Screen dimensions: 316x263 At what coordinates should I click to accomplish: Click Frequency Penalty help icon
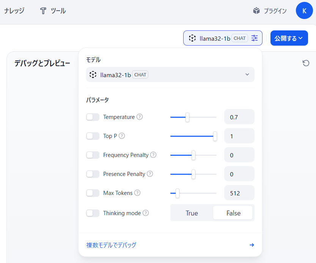(153, 155)
